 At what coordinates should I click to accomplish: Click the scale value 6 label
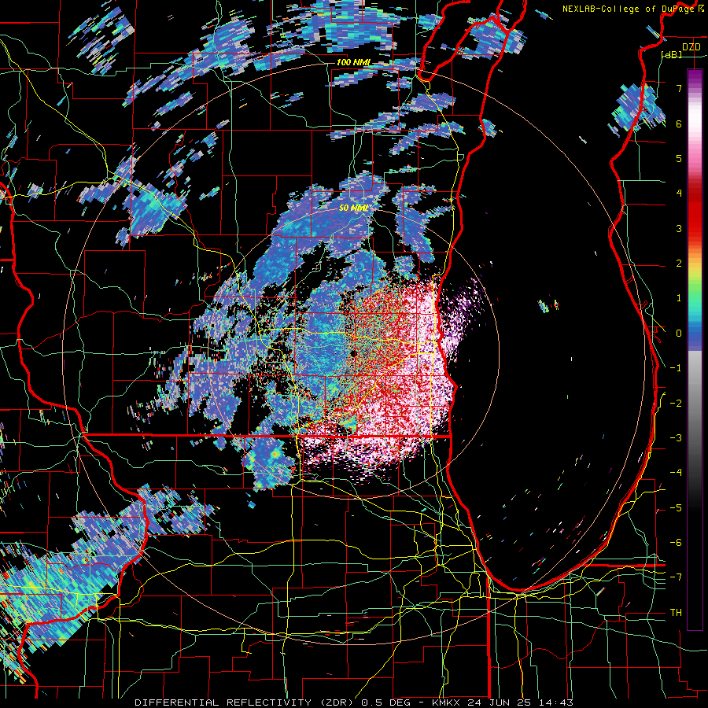pos(679,124)
